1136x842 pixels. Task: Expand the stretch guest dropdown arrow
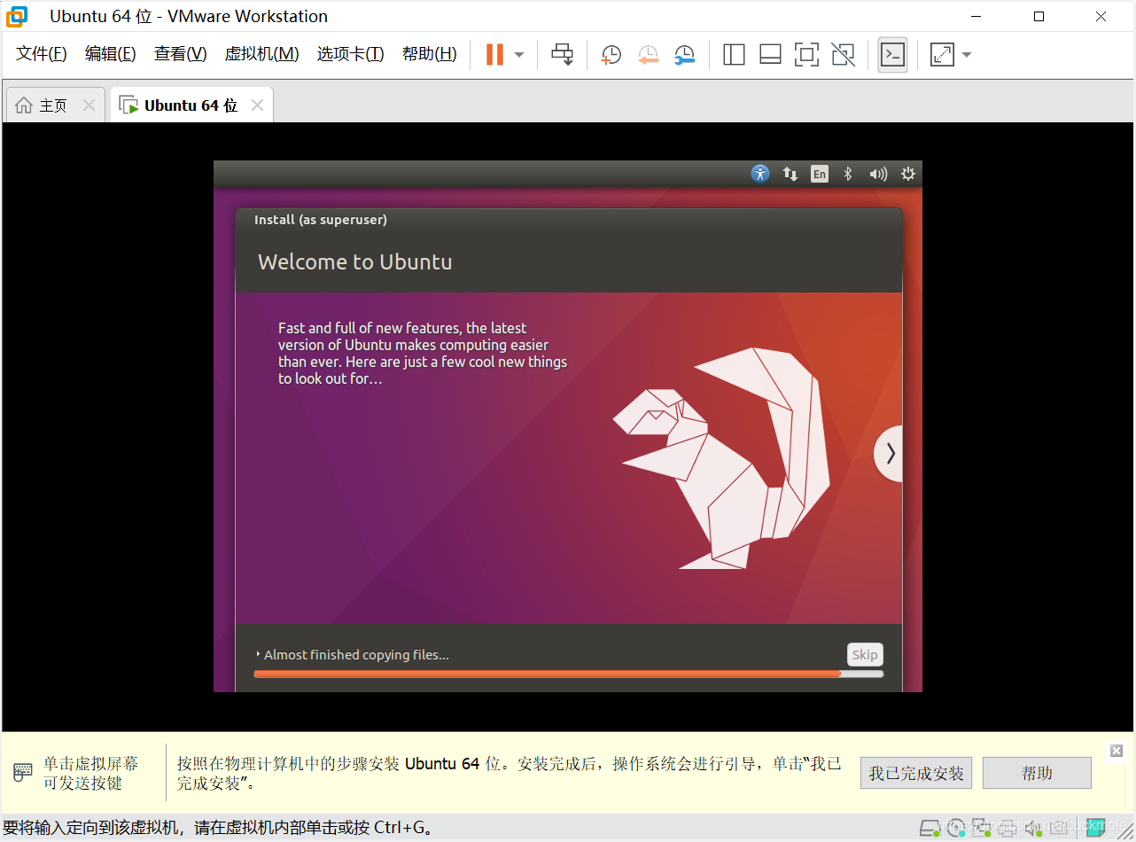967,55
